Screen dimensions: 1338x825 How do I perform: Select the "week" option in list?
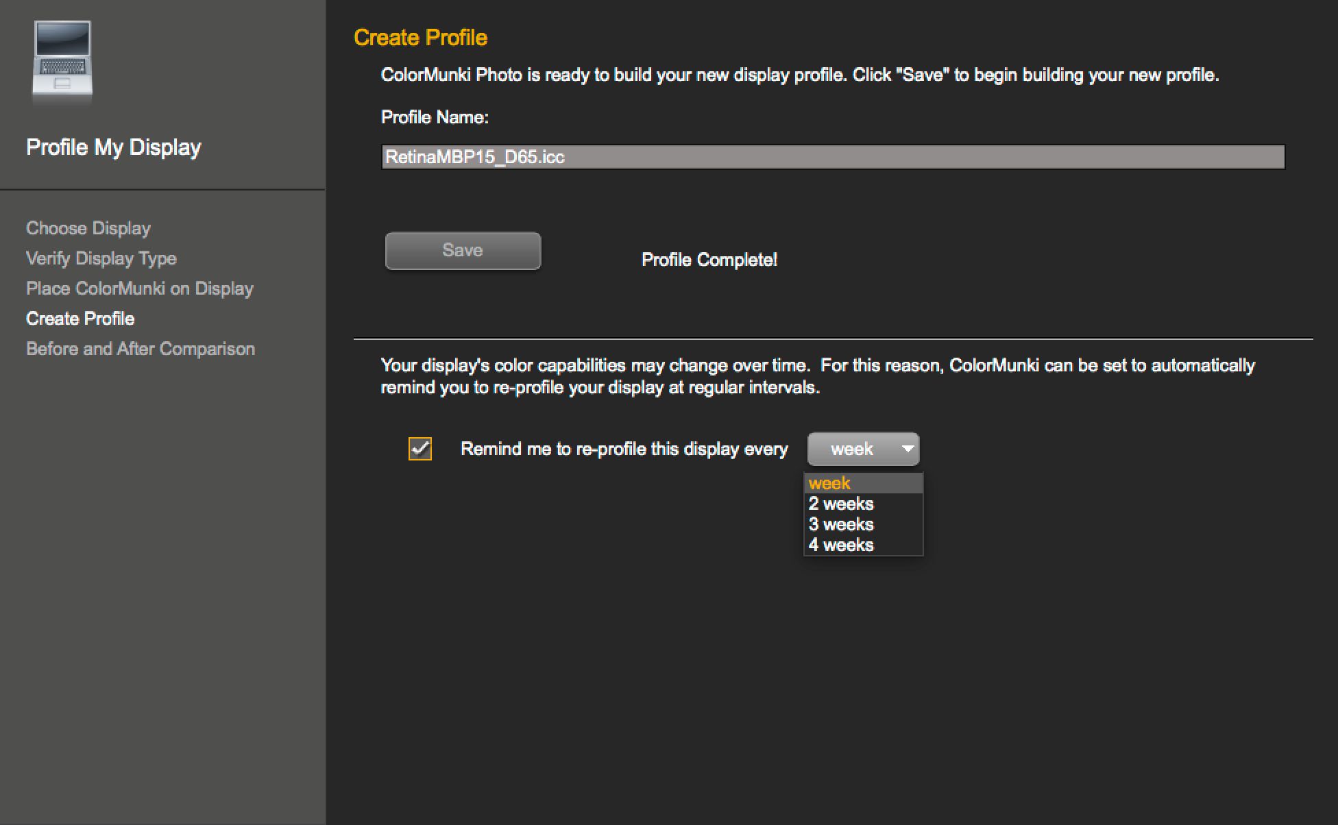(829, 483)
